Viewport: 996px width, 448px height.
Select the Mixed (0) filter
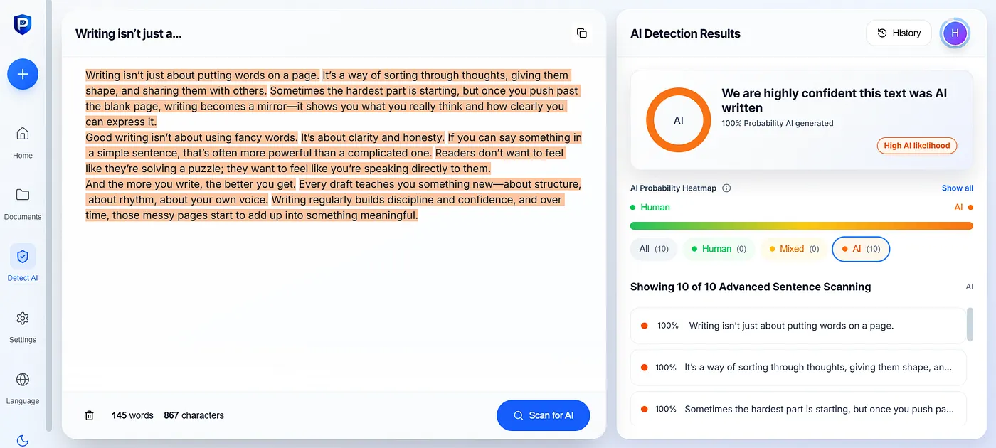(793, 249)
